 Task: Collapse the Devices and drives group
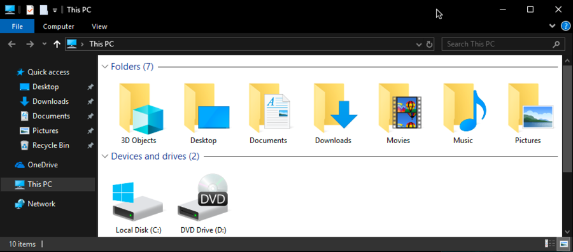(x=105, y=157)
